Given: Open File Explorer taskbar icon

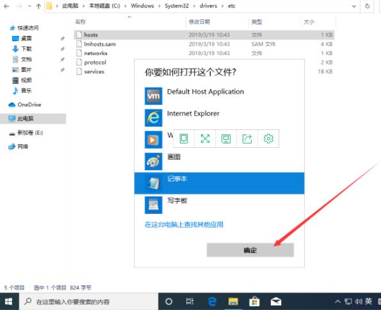Looking at the screenshot, I should coord(233,302).
